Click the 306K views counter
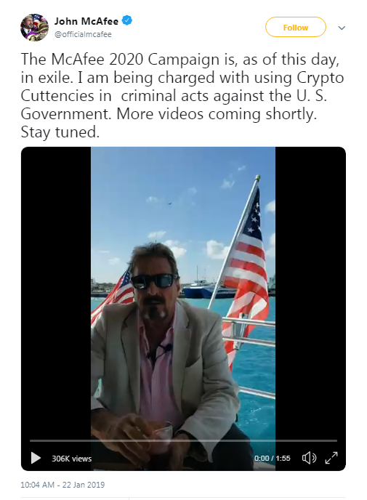 click(x=72, y=459)
